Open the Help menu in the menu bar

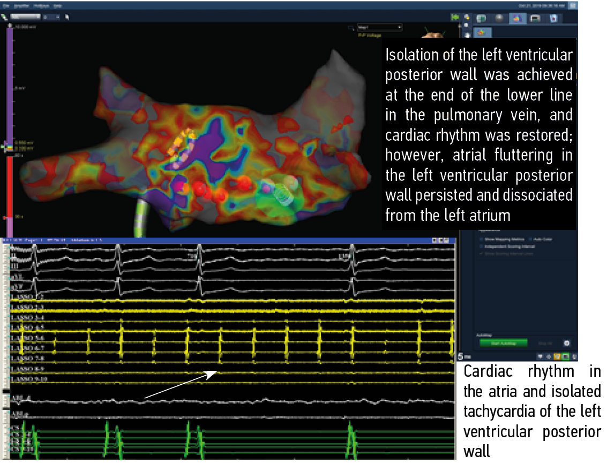58,5
